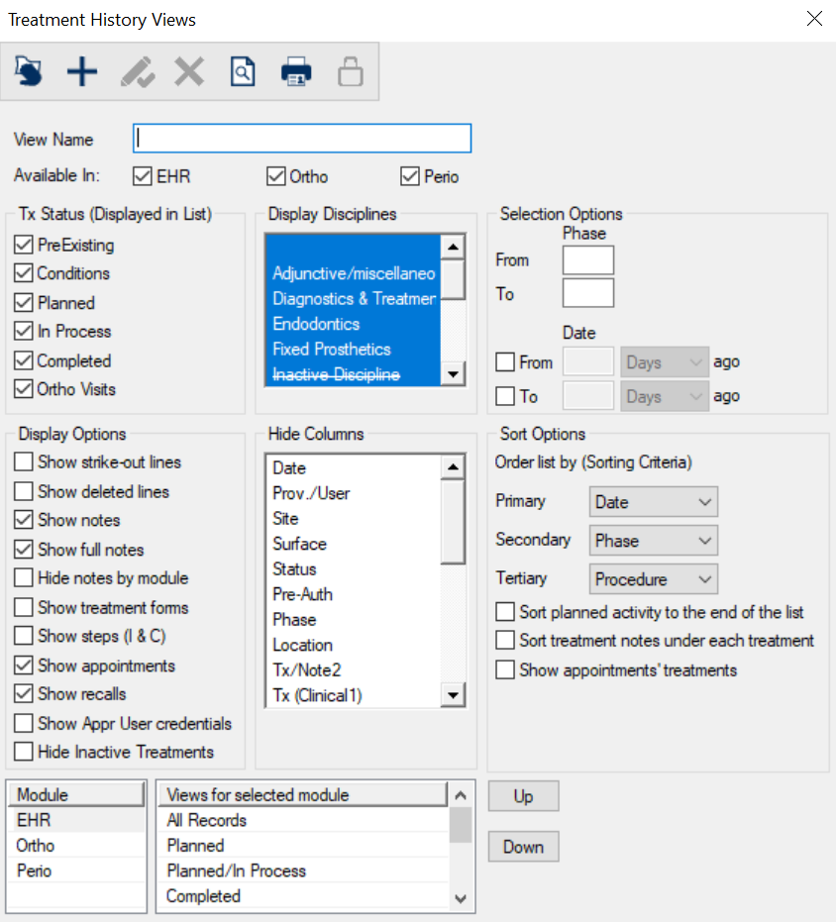Open the Primary sort order dropdown
Screen dimensions: 836x922
[x=653, y=502]
